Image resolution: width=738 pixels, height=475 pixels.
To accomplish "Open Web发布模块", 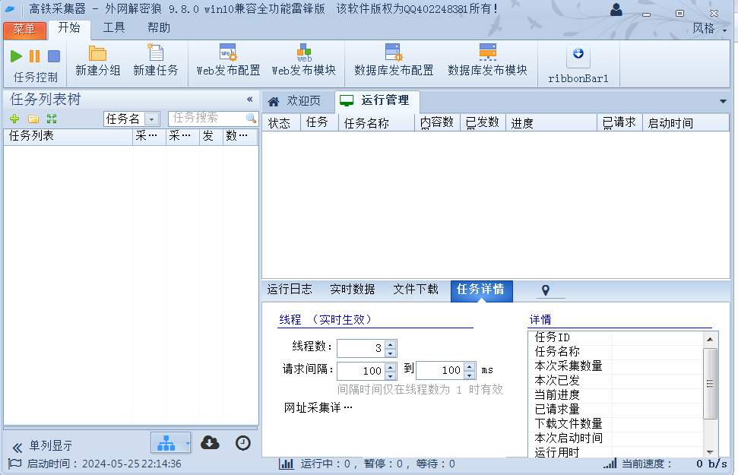I will [304, 62].
